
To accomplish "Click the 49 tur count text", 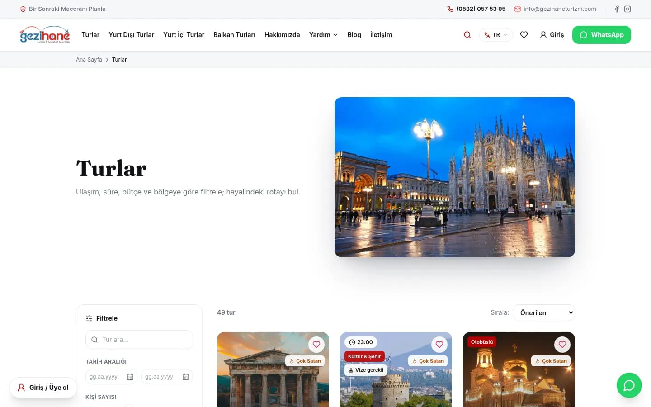I will point(226,312).
